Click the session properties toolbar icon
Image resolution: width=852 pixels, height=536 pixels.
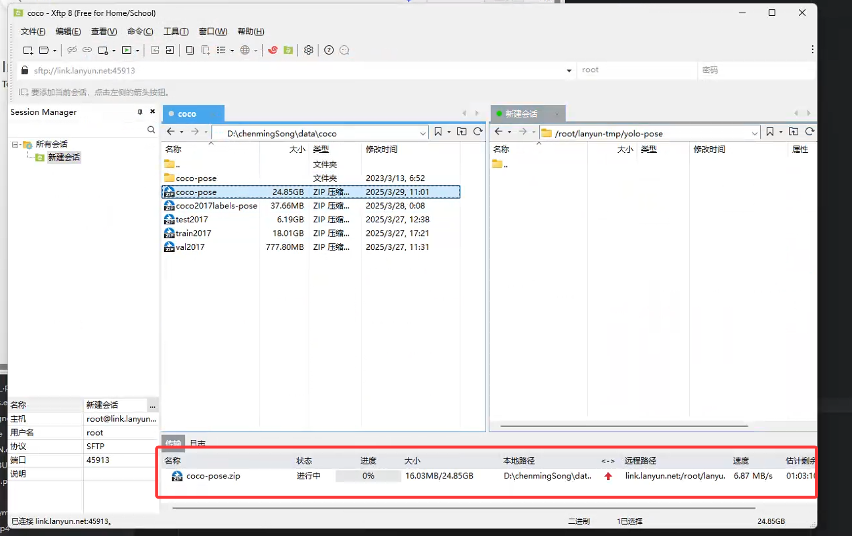pos(103,50)
